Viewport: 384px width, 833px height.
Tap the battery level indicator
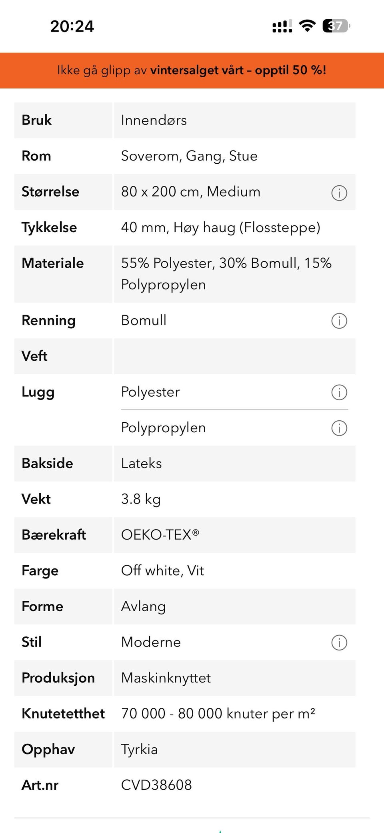336,26
